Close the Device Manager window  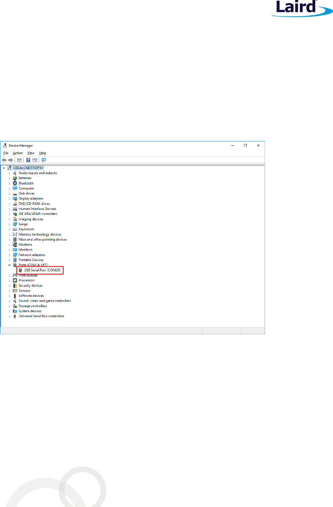pos(258,145)
